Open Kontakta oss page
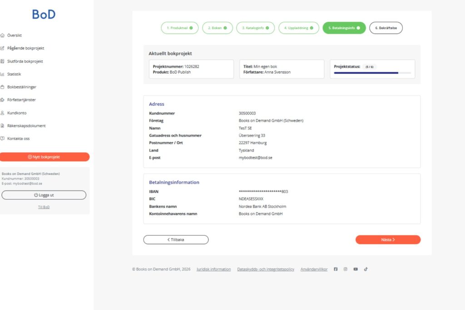The width and height of the screenshot is (465, 310). (x=18, y=138)
